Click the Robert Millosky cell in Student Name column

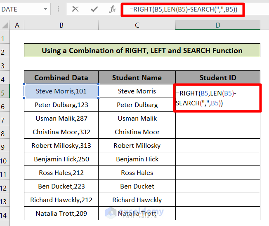(137, 145)
